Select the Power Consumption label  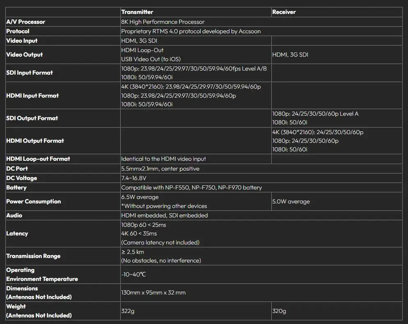(34, 201)
